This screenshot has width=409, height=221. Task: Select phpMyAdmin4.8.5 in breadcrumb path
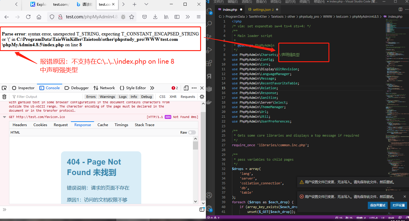pyautogui.click(x=365, y=17)
